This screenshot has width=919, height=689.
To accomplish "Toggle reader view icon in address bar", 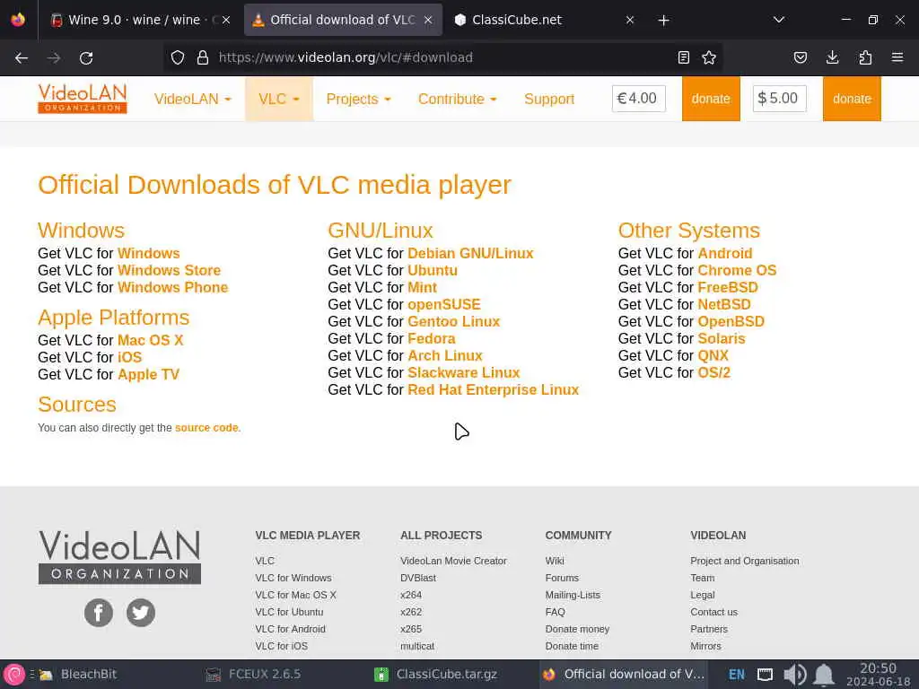I will pyautogui.click(x=683, y=57).
